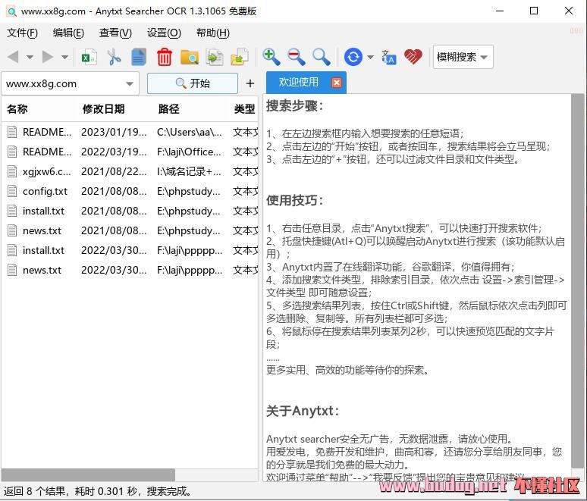Click the folder search icon
This screenshot has height=501, width=587.
[190, 57]
